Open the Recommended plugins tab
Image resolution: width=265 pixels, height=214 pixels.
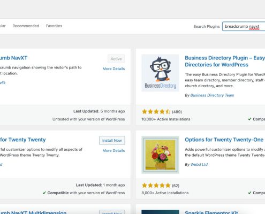[26, 26]
